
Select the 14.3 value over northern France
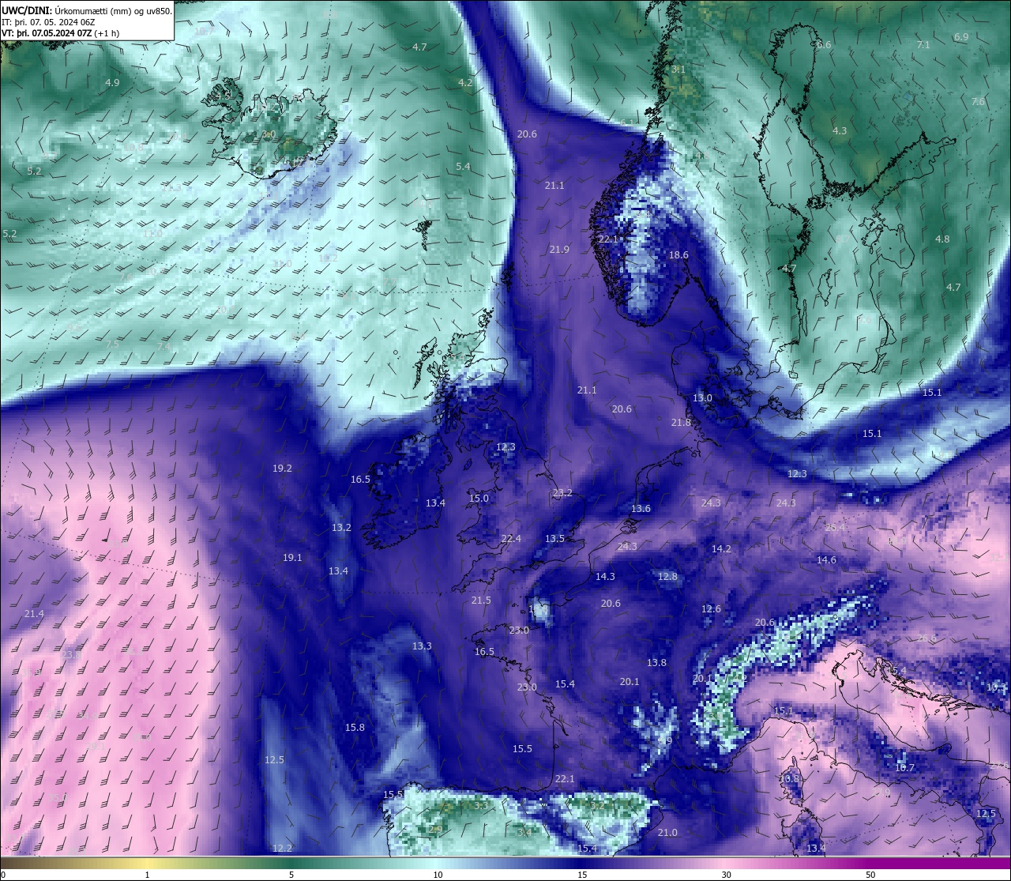605,576
